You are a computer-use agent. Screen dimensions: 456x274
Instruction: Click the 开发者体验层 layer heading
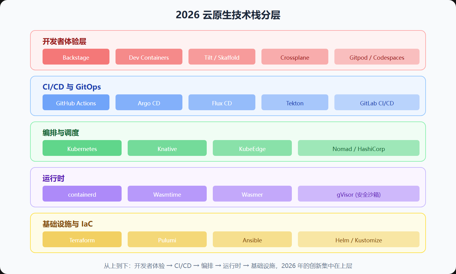tap(64, 41)
